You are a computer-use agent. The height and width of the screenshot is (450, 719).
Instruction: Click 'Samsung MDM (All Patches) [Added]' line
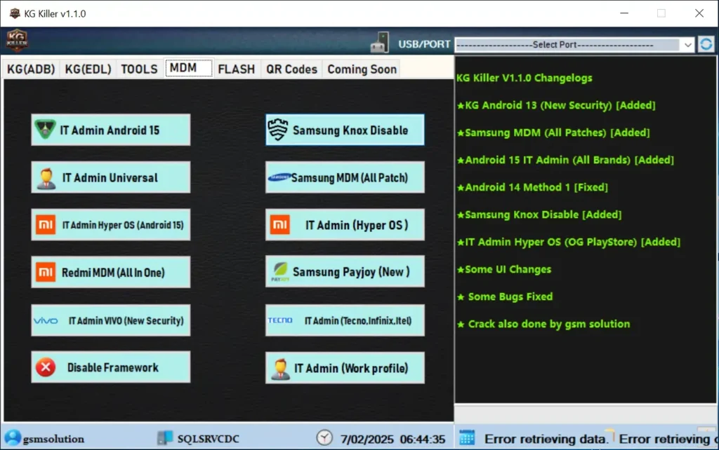(553, 132)
